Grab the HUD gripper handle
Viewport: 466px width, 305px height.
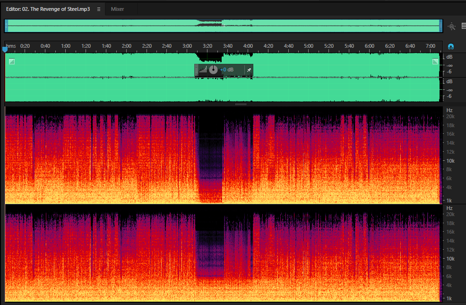coord(196,70)
